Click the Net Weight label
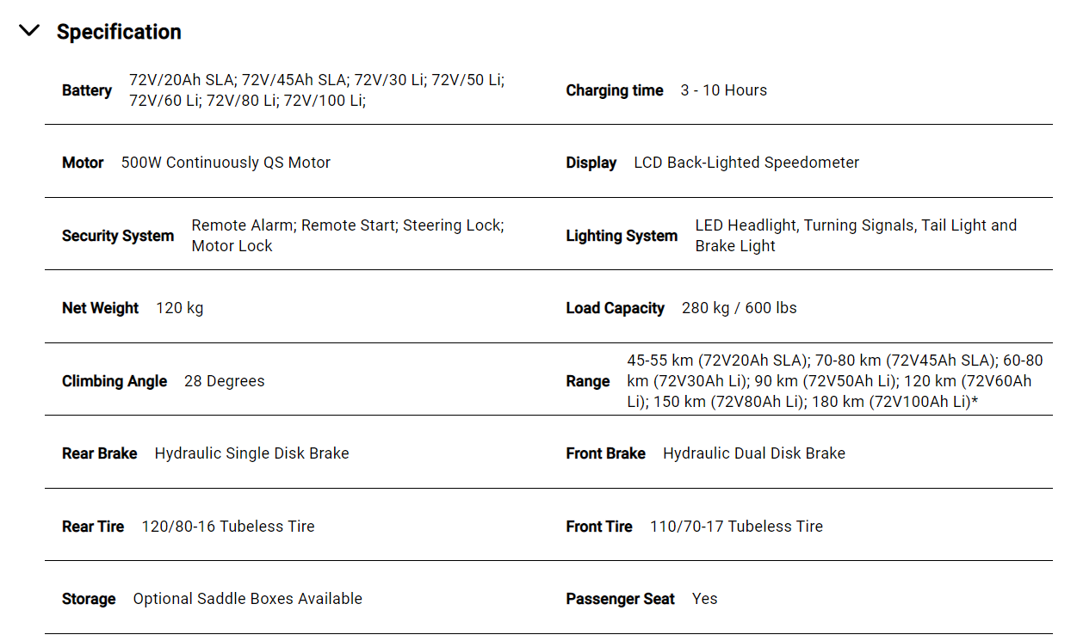Viewport: 1077px width, 641px height. [100, 308]
